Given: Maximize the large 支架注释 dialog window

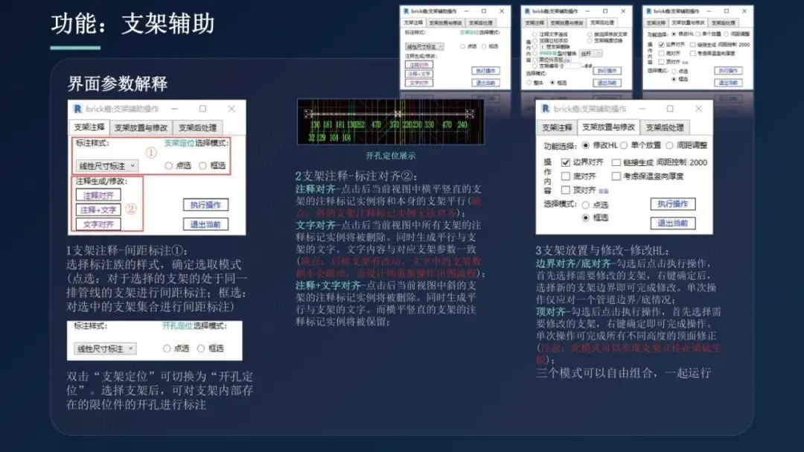Looking at the screenshot, I should click(202, 109).
